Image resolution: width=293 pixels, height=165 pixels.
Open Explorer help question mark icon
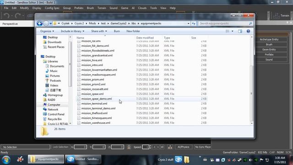coord(248,31)
